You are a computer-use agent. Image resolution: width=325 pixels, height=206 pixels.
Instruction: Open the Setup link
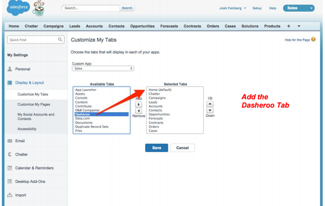[x=257, y=8]
